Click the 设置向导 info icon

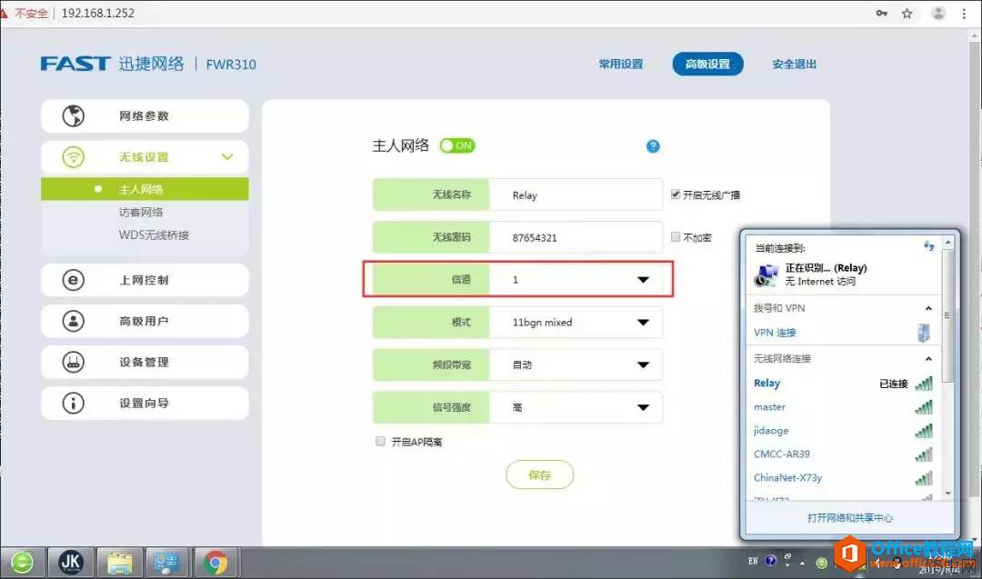(x=73, y=403)
